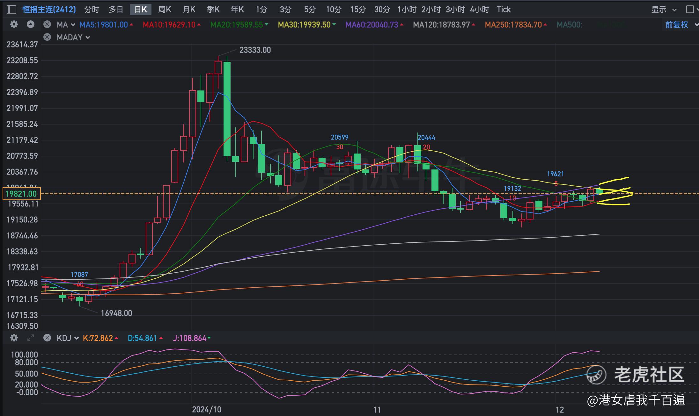Click the 恒指主连(2412) symbol title
The width and height of the screenshot is (699, 416).
[49, 10]
